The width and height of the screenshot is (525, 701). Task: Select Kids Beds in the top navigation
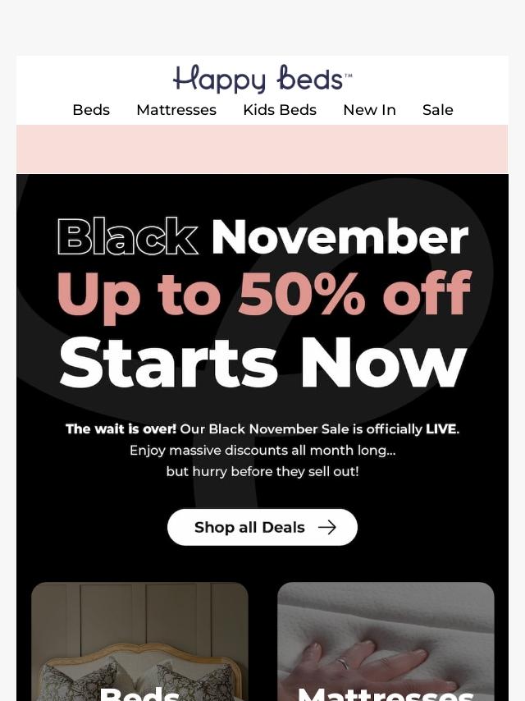pos(280,110)
